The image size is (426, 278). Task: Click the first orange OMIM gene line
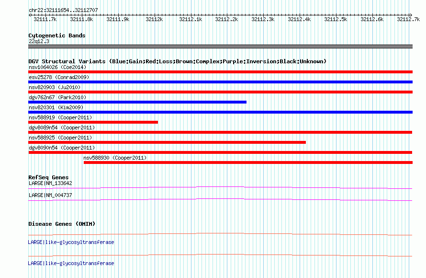point(220,234)
